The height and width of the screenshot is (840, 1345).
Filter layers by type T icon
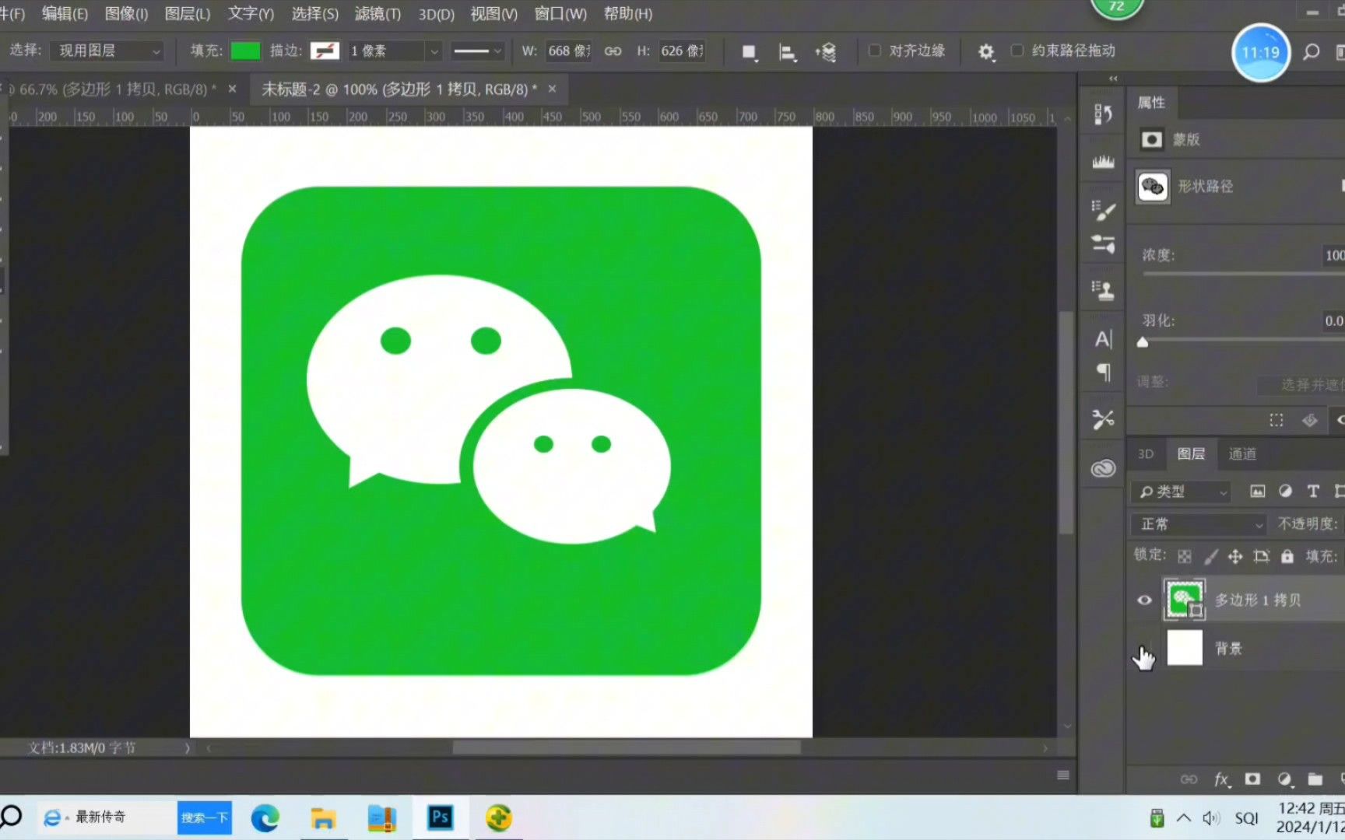(x=1313, y=492)
